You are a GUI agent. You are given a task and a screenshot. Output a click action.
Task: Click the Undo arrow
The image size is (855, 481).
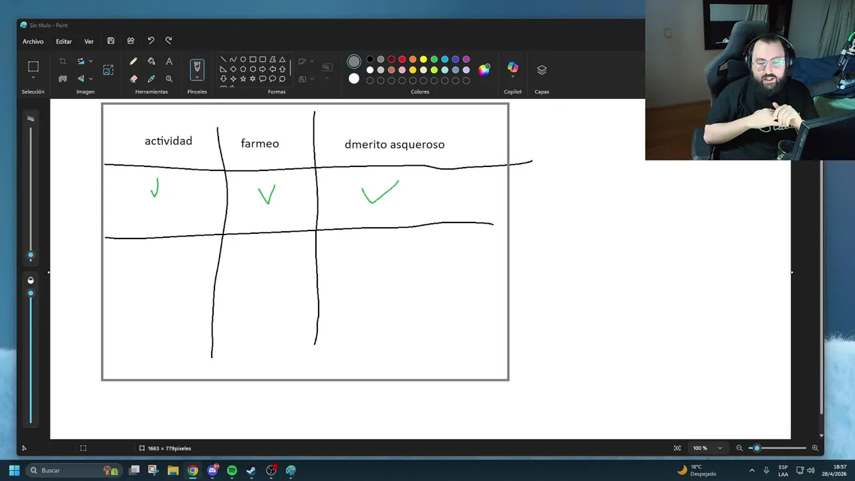pyautogui.click(x=151, y=41)
